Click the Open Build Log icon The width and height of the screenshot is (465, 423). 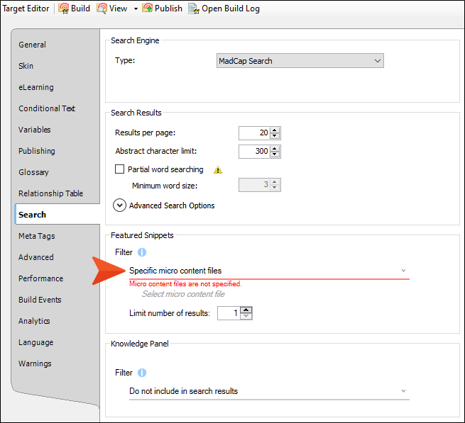(x=192, y=9)
